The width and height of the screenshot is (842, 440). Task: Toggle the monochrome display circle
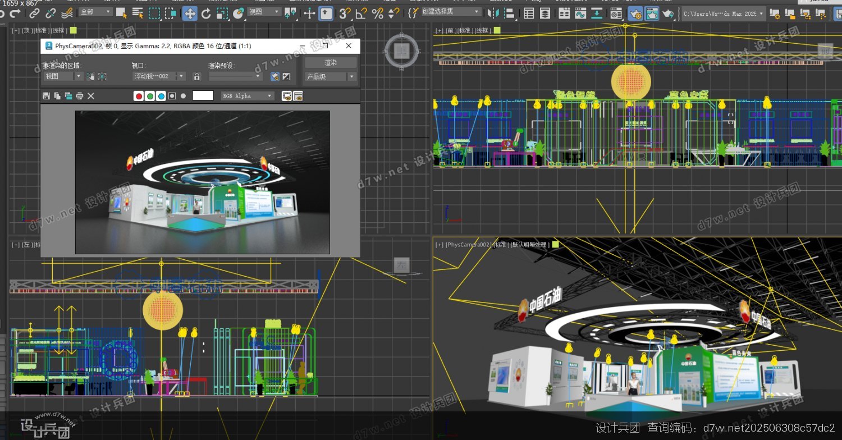pos(183,96)
